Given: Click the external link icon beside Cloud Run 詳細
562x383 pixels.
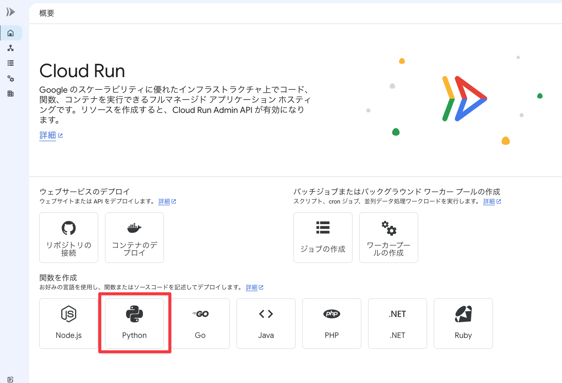Looking at the screenshot, I should 60,136.
